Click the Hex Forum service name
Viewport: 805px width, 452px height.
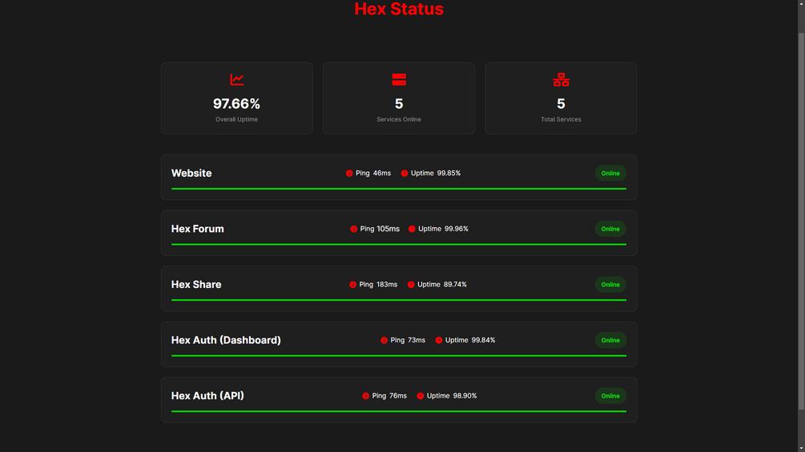(198, 229)
